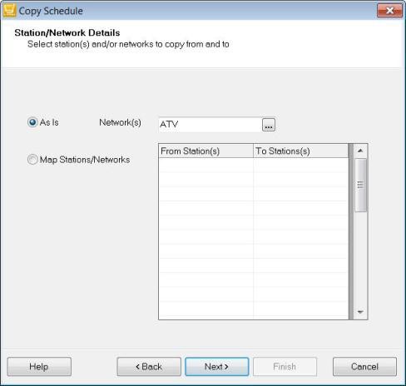Close the Copy Schedule dialog

point(389,11)
